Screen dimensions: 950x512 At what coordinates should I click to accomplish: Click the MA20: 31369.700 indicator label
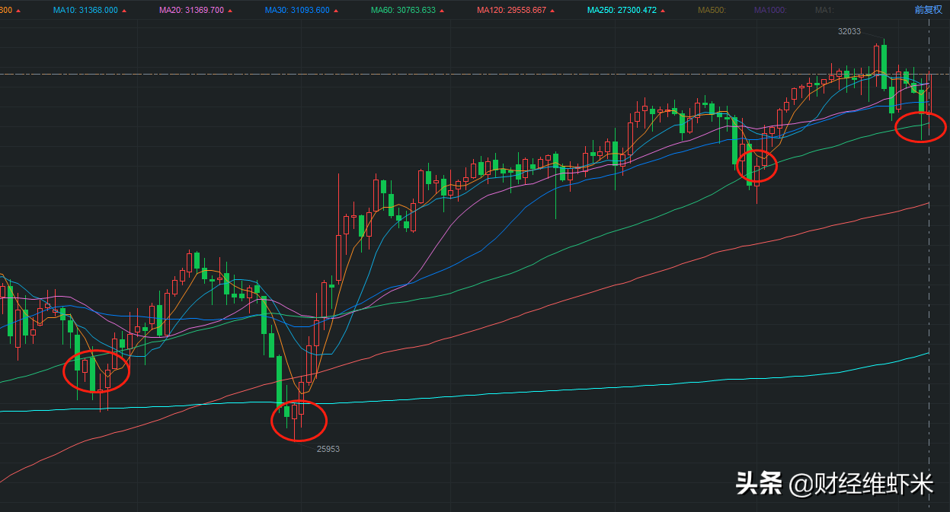pyautogui.click(x=191, y=10)
